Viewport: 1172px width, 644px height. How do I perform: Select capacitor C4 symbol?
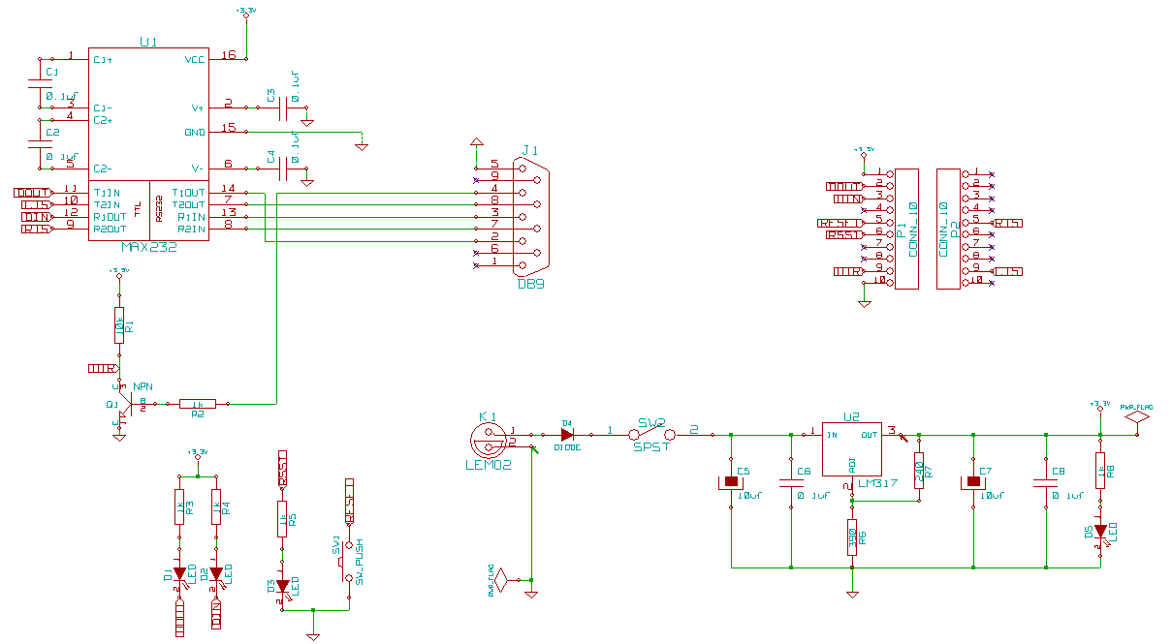(x=284, y=169)
